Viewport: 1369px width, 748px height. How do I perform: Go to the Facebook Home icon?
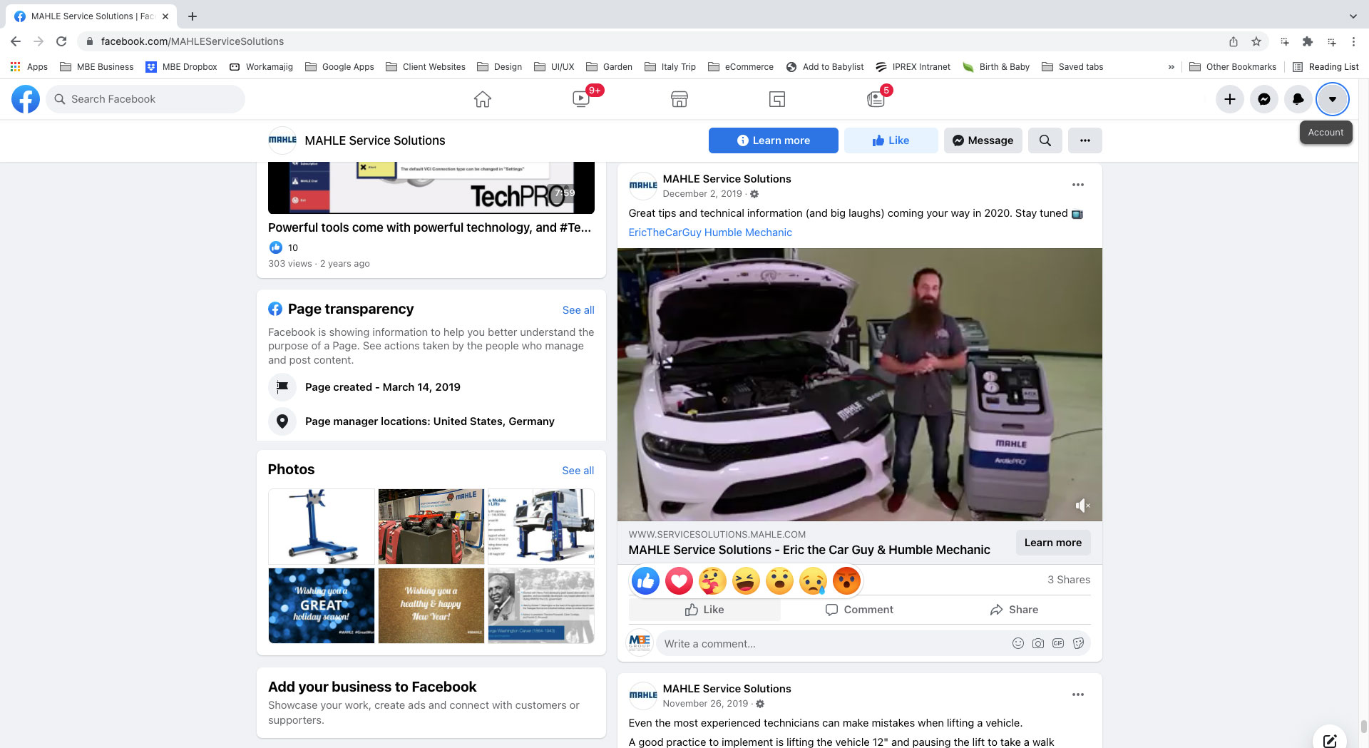[483, 99]
